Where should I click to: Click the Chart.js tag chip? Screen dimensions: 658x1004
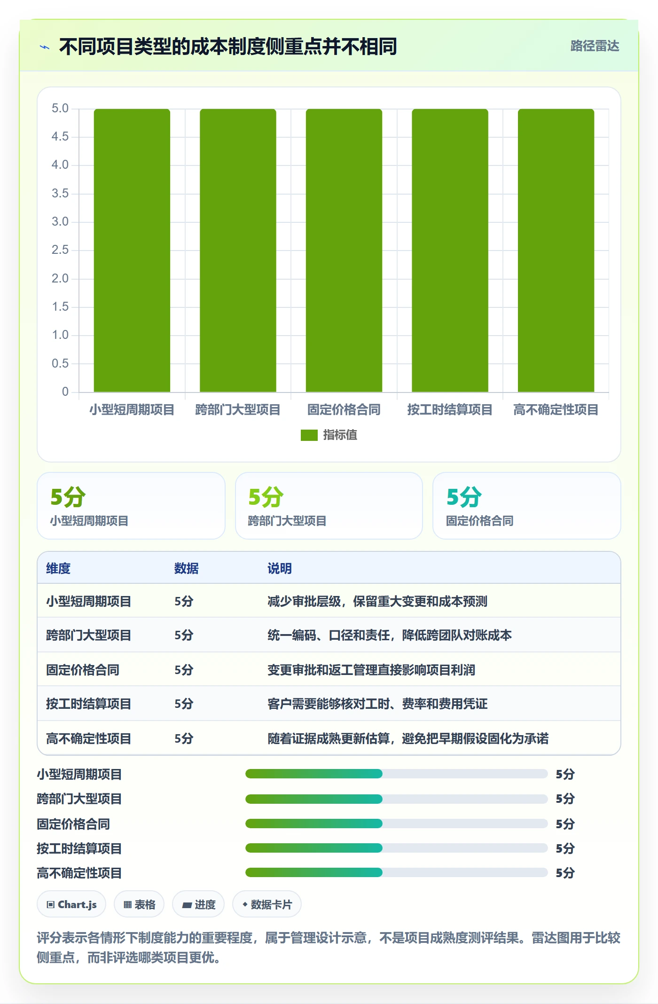[x=71, y=904]
